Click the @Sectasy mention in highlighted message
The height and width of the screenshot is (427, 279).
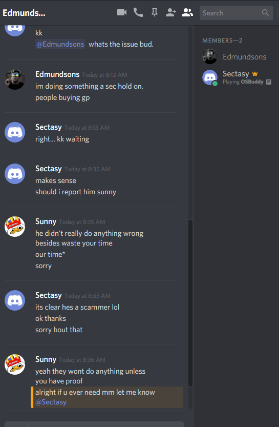click(x=51, y=402)
